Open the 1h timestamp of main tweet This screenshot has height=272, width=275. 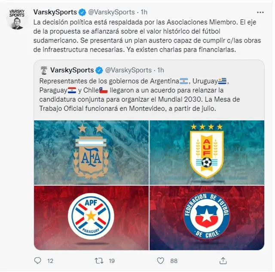point(144,12)
